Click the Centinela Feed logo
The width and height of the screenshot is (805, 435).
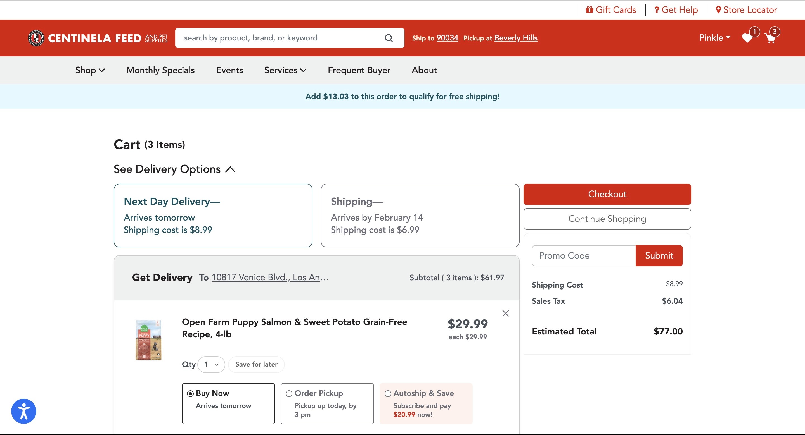point(98,38)
